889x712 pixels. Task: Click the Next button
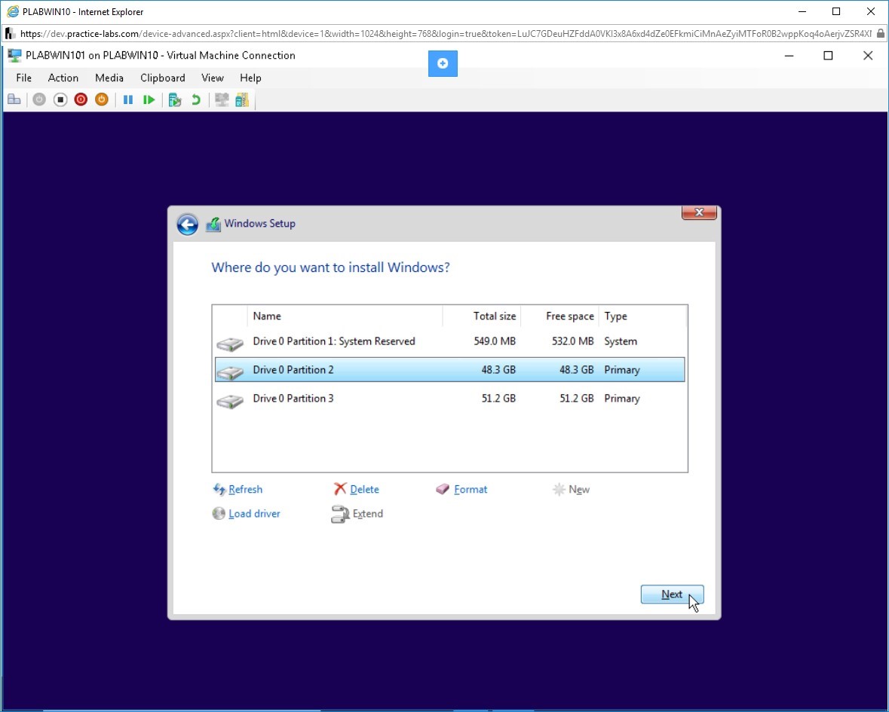(672, 594)
